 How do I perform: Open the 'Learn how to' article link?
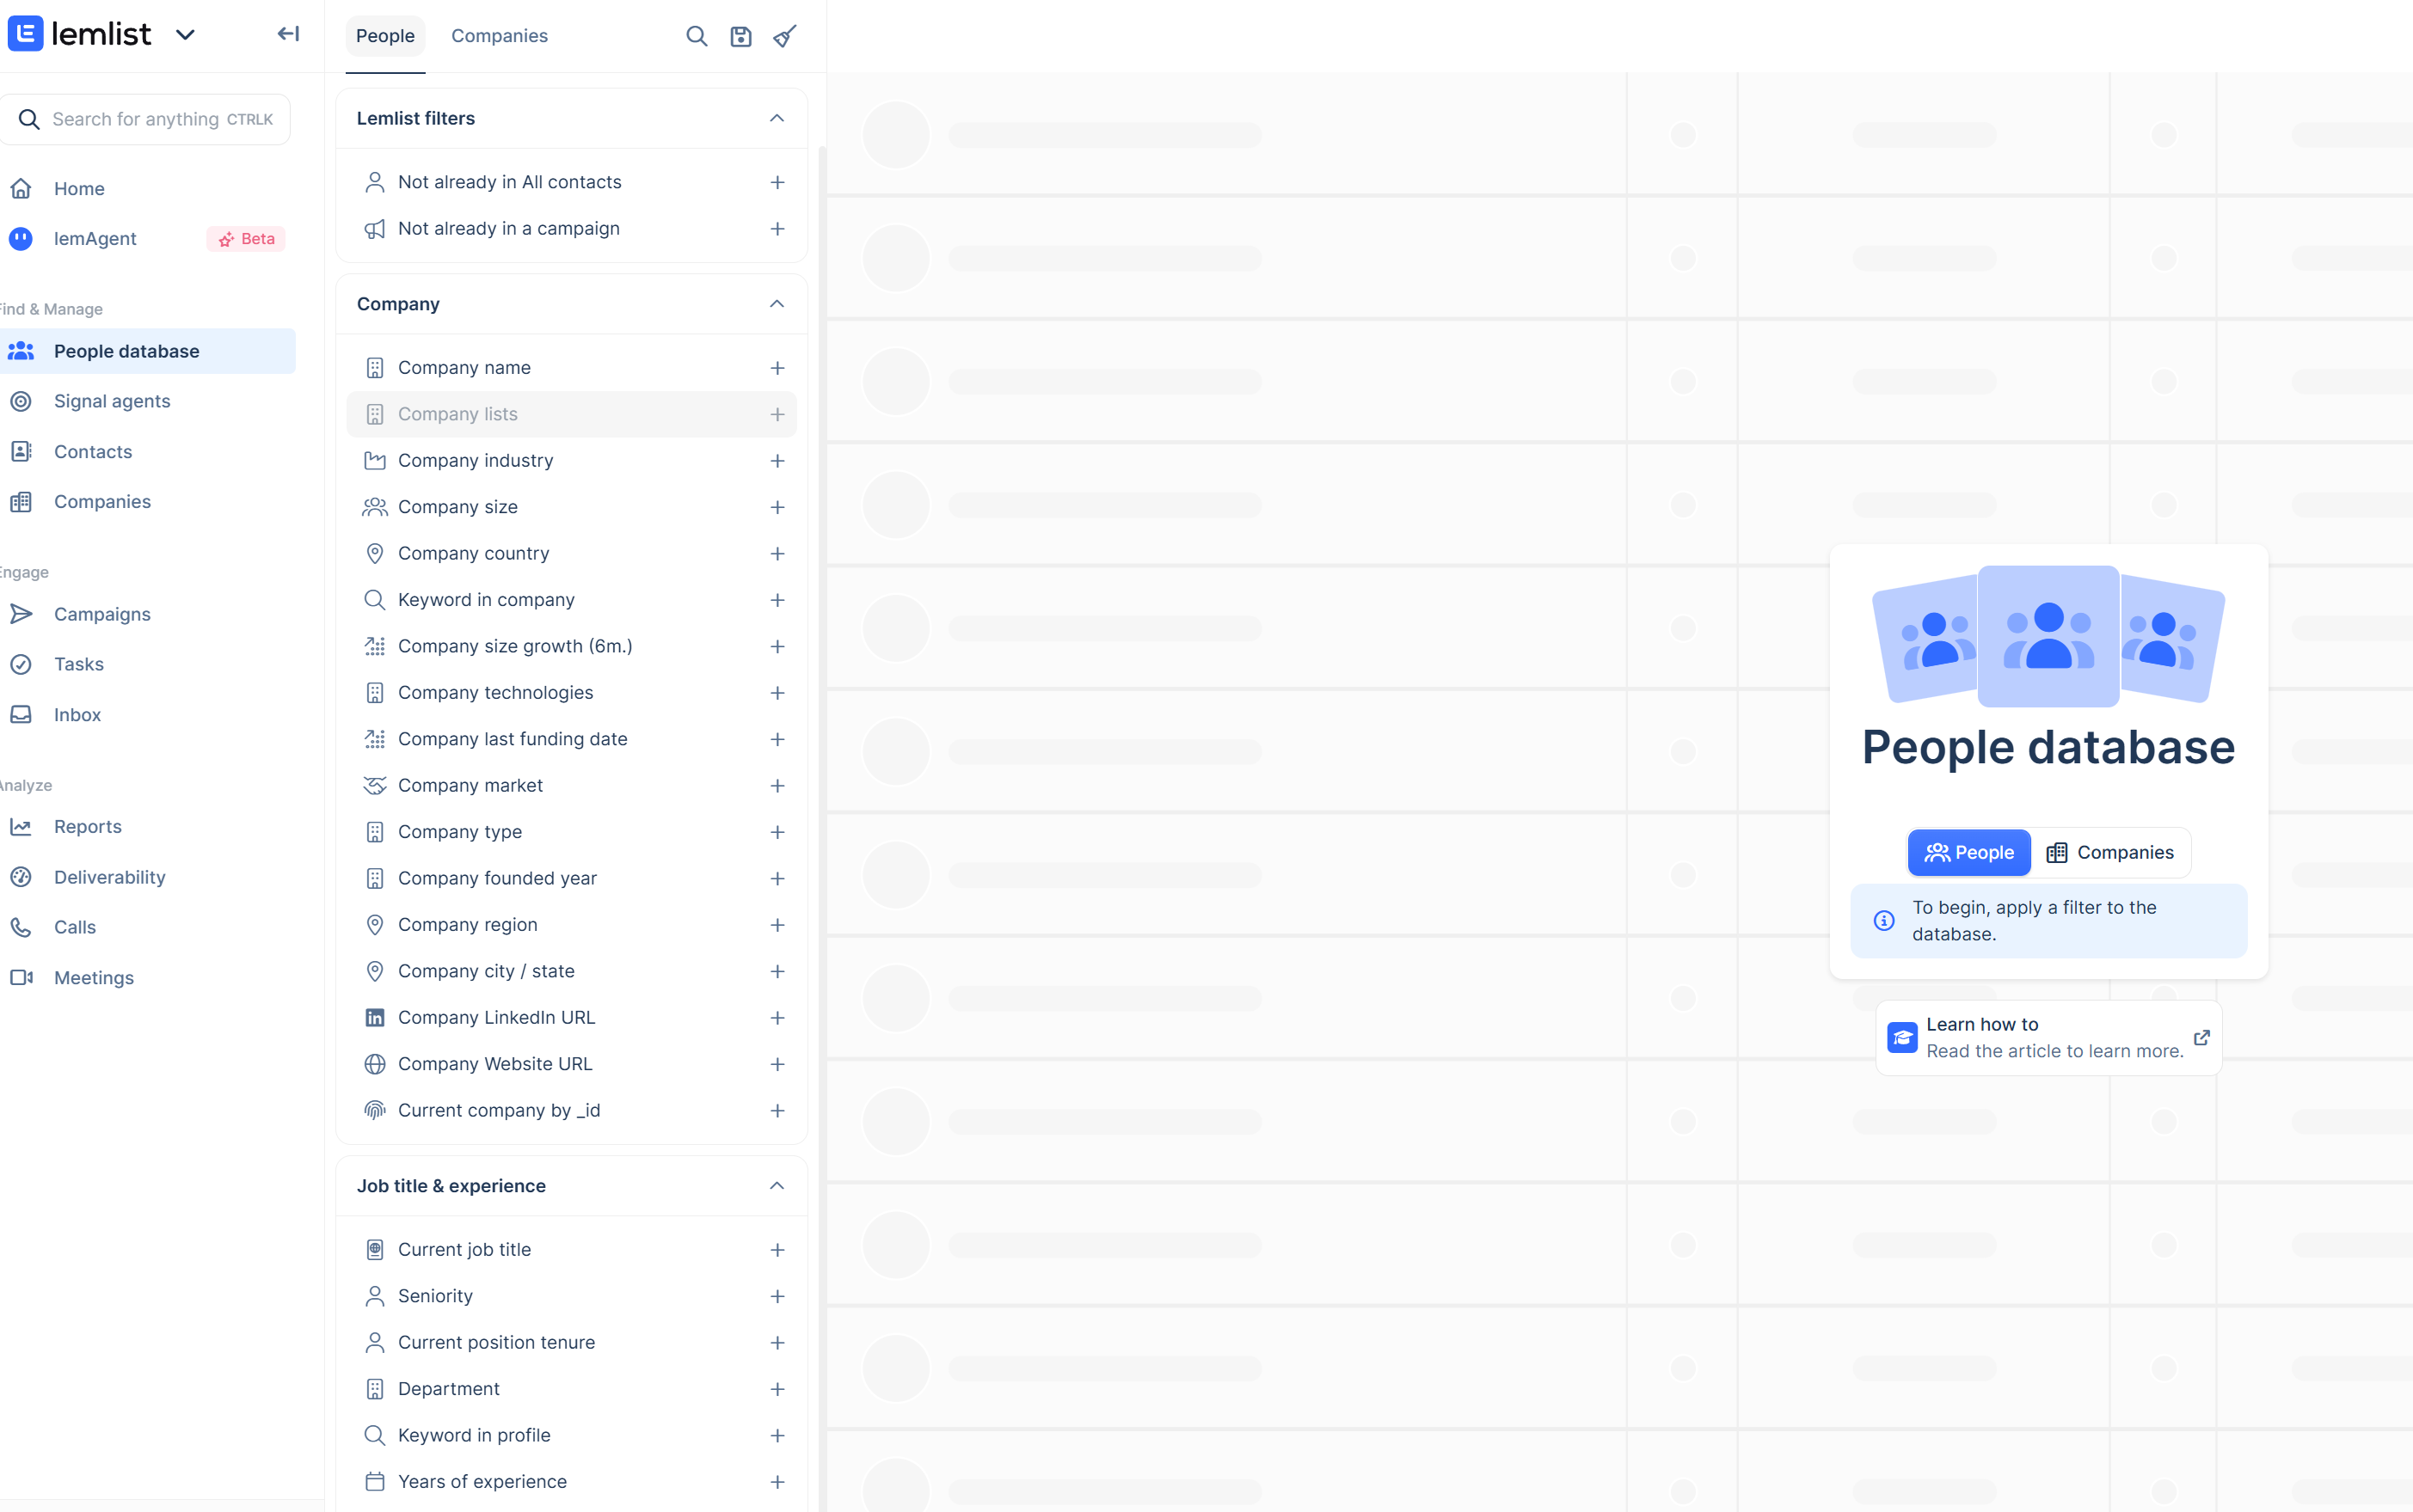coord(2049,1038)
